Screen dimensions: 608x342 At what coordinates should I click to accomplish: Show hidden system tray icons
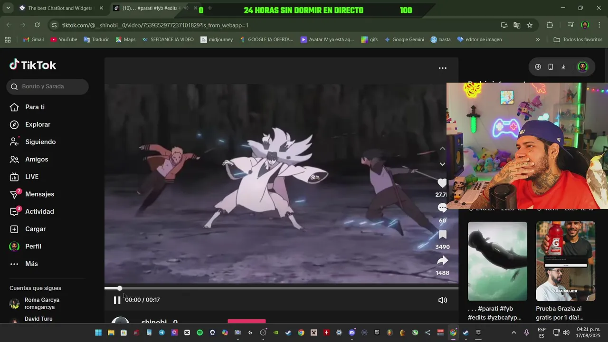tap(513, 332)
